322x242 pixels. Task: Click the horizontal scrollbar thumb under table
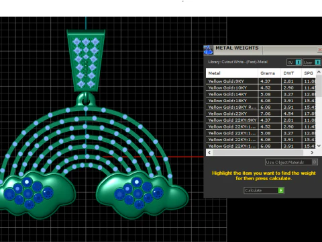pyautogui.click(x=258, y=153)
